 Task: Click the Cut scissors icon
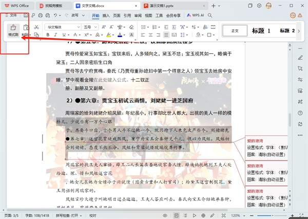tap(36, 27)
